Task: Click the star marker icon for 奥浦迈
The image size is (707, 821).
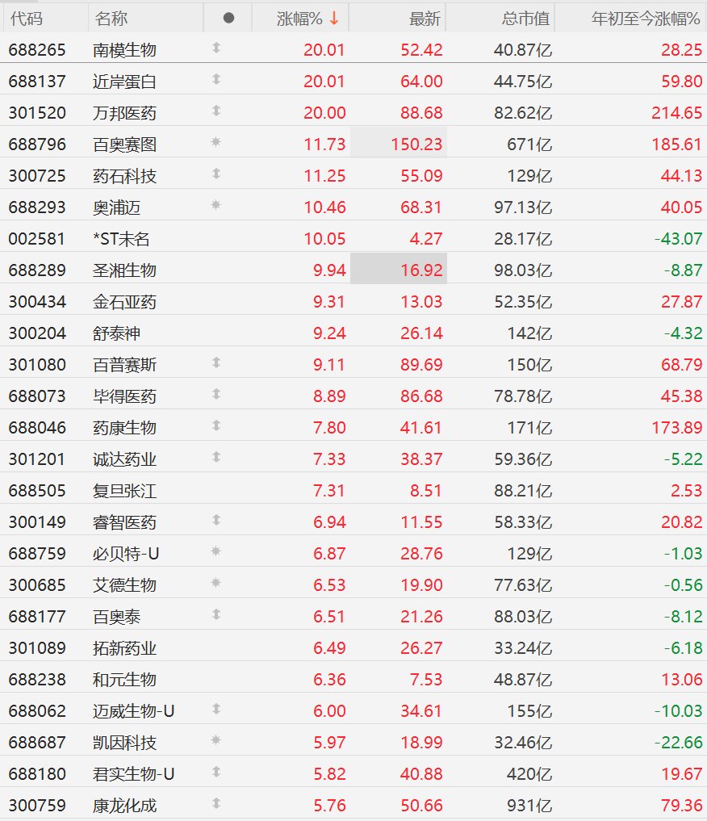Action: pyautogui.click(x=215, y=205)
